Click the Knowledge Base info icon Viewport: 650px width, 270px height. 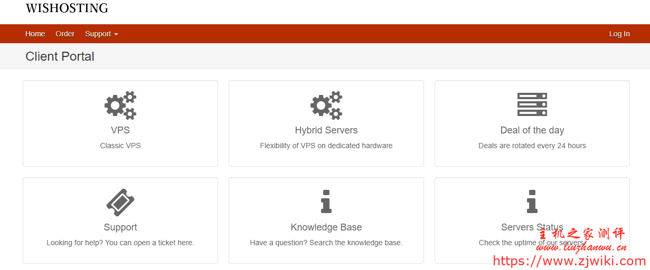point(326,201)
